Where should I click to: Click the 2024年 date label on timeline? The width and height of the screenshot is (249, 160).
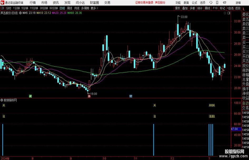tap(5, 158)
